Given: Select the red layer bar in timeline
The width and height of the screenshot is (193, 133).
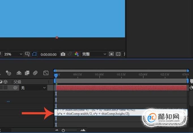Looking at the screenshot, I should pos(121,88).
